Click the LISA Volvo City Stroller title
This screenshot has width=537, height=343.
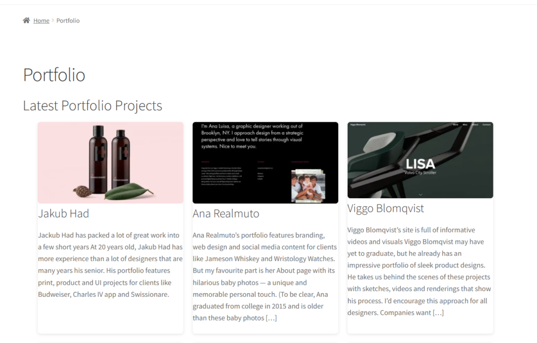(421, 167)
